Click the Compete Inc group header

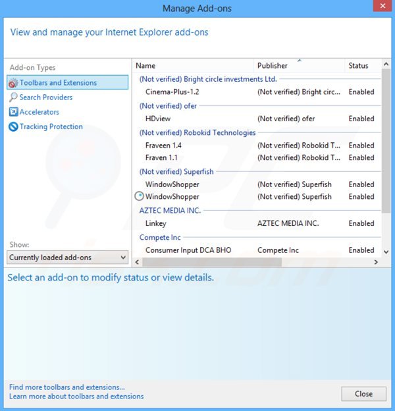160,238
